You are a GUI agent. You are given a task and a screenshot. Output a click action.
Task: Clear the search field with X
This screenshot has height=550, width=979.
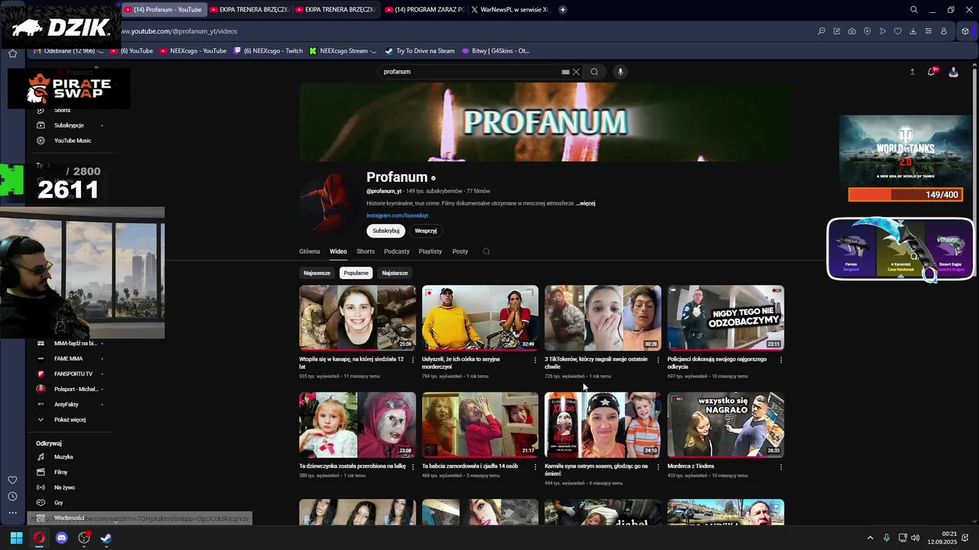576,72
